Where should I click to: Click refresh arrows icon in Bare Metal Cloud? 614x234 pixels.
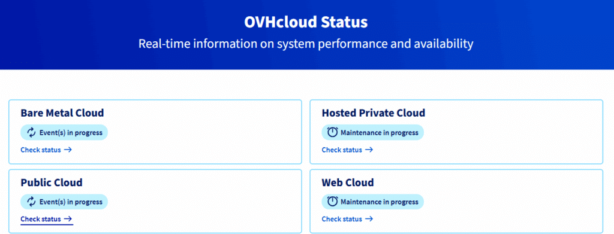click(x=31, y=132)
